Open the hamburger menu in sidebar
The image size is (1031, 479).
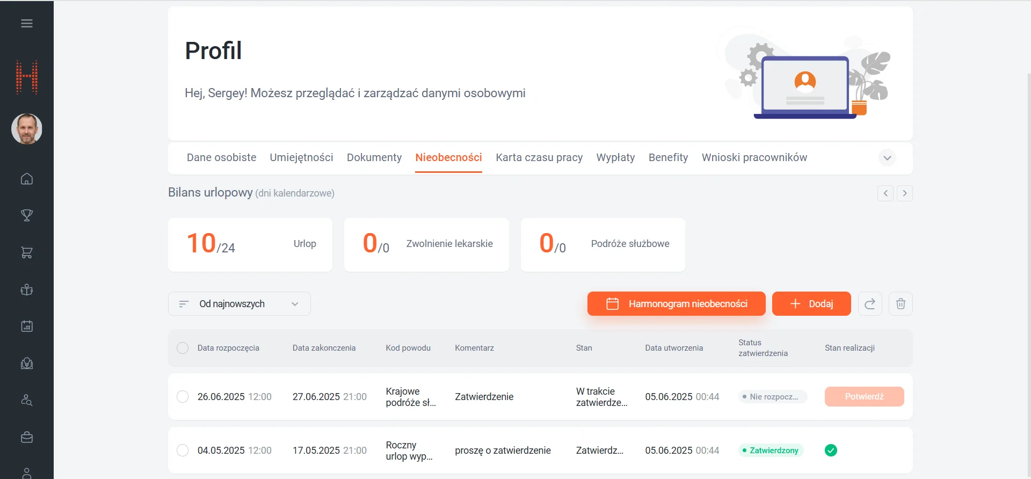[27, 23]
